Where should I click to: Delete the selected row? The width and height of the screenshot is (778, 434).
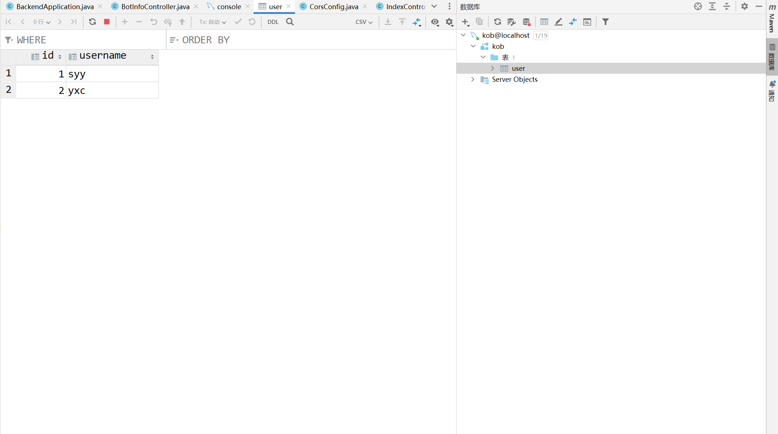point(139,22)
